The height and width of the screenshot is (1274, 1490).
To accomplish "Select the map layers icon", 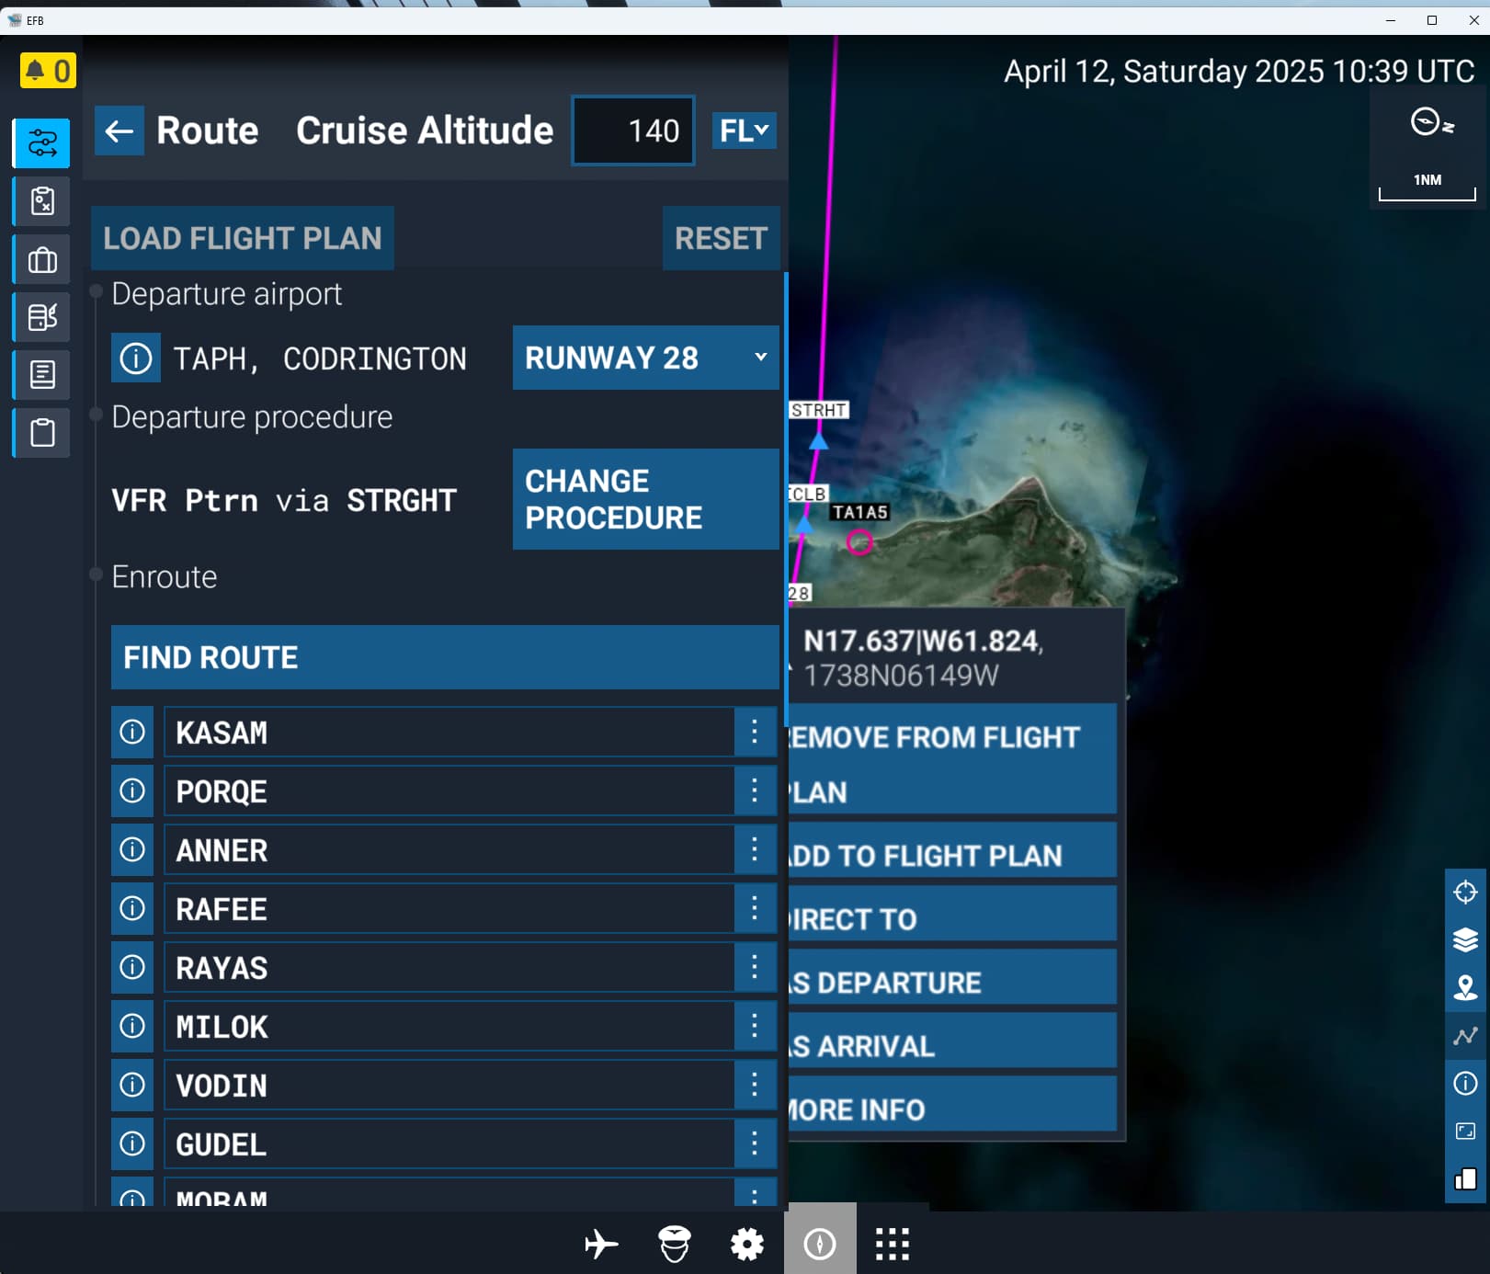I will [x=1464, y=940].
